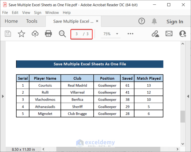
Task: Switch to the Home tab
Action: pos(11,21)
